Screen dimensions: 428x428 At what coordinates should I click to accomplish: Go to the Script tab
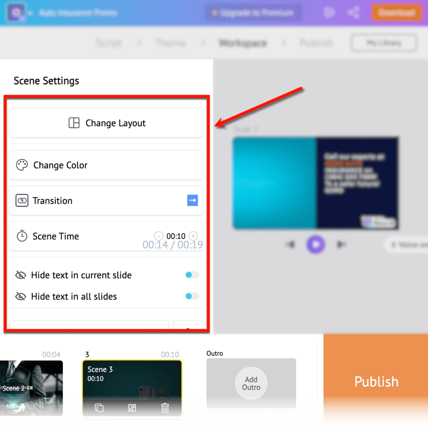pos(109,43)
